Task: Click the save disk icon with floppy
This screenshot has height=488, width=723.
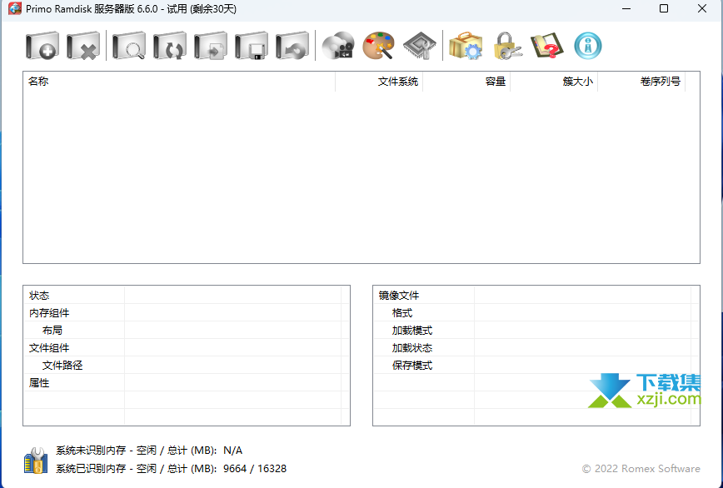Action: click(252, 46)
